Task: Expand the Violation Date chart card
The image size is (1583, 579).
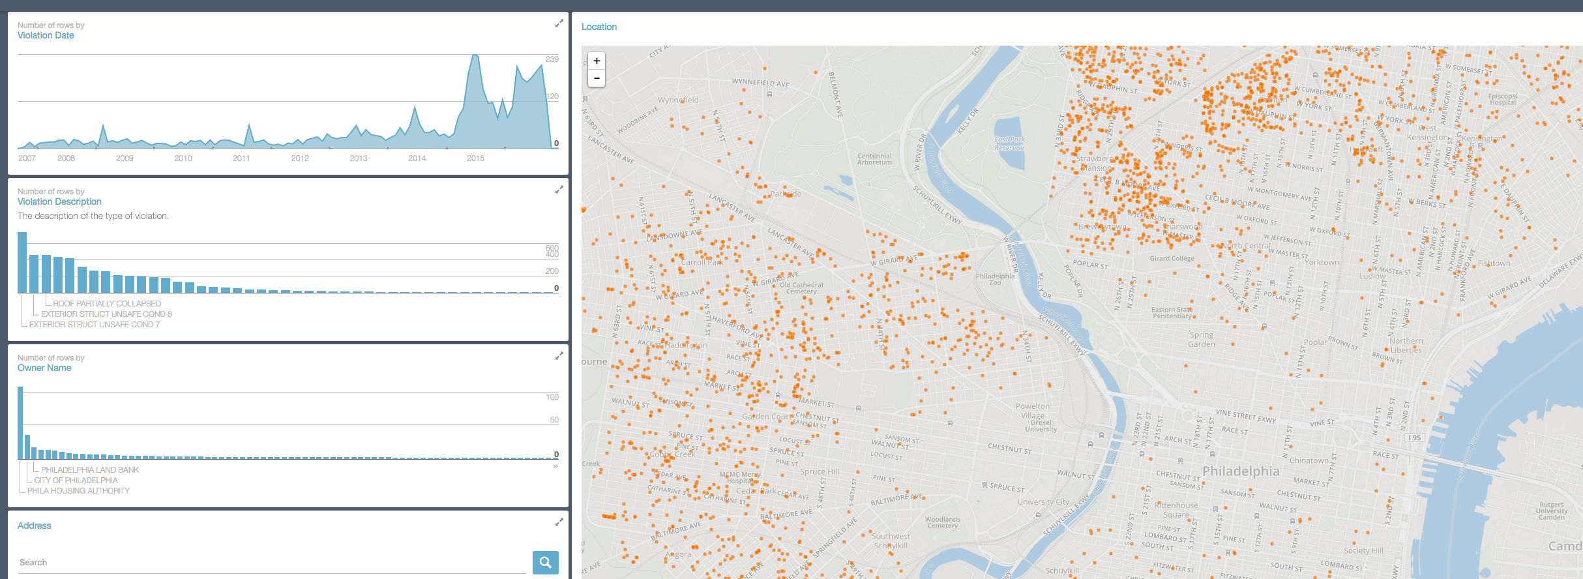Action: click(x=559, y=23)
